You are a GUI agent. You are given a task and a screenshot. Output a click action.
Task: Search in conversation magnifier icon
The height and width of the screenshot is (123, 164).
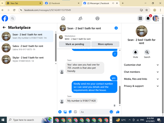[147, 52]
